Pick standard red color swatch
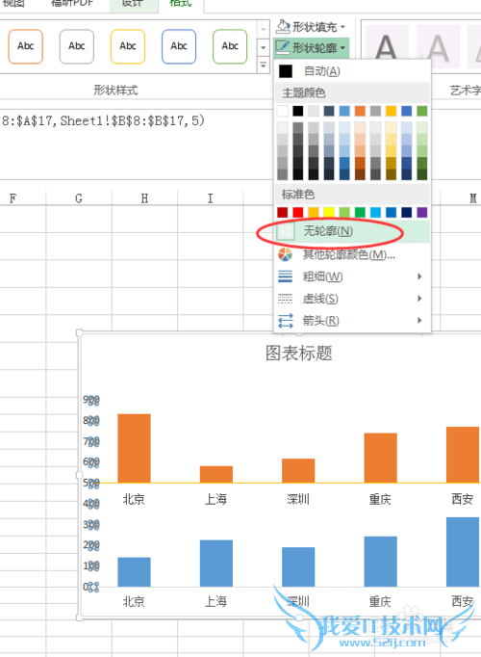 coord(298,213)
